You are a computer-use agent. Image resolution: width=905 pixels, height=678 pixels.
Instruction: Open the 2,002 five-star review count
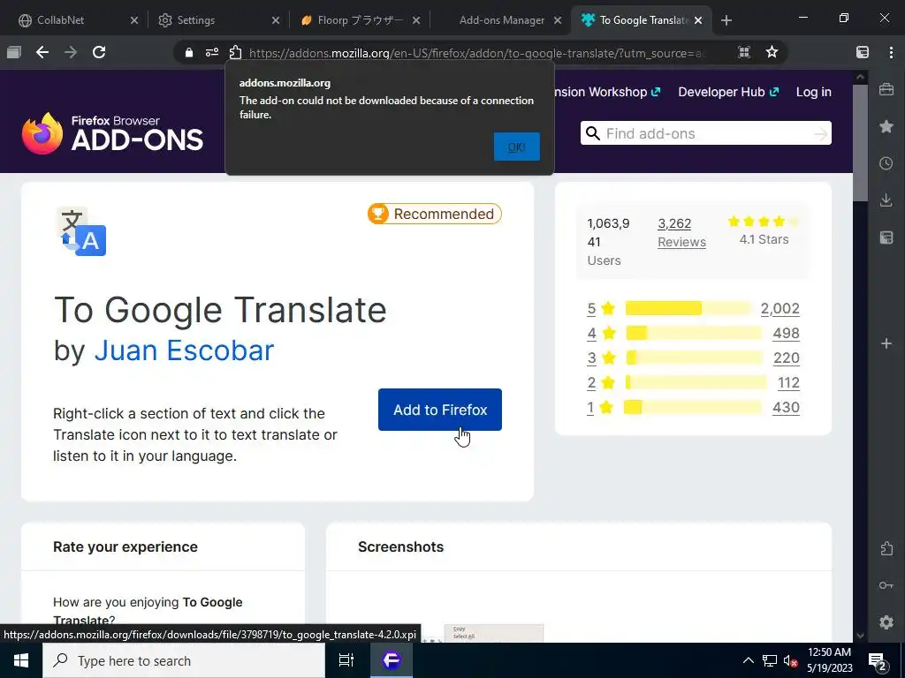pyautogui.click(x=780, y=308)
